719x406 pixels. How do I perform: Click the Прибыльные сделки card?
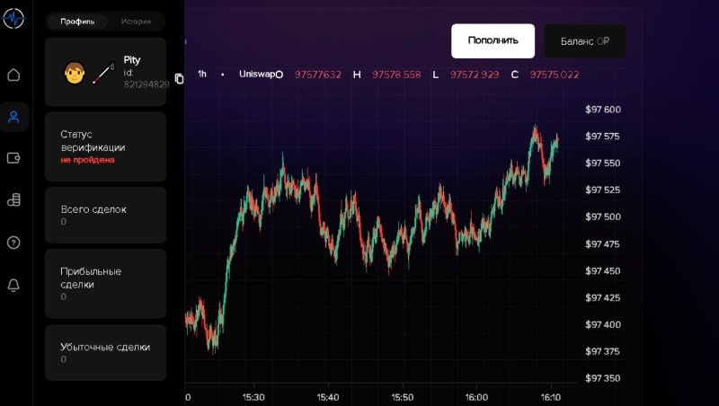(x=105, y=283)
